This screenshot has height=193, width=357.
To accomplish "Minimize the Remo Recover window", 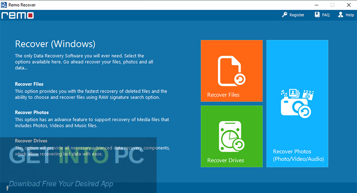I will tap(316, 5).
